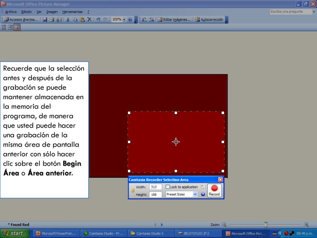Screen dimensions: 317x238
Task: Click the Paste clipboard icon
Action: tap(82, 20)
